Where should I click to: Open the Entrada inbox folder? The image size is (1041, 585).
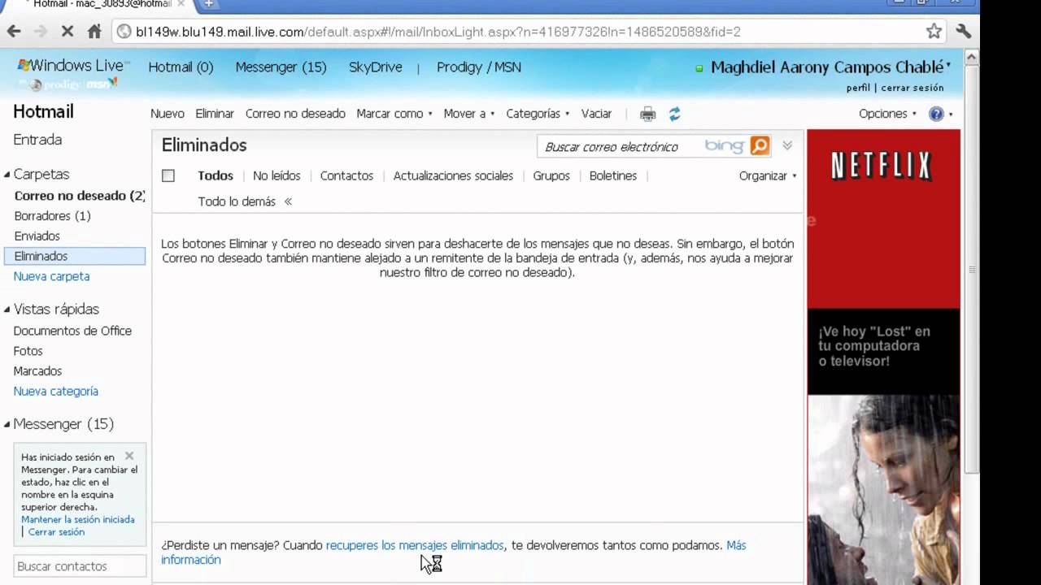tap(37, 140)
